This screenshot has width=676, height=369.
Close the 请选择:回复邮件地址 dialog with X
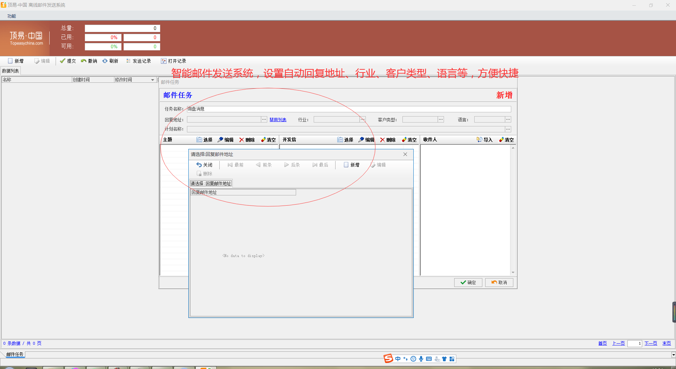pyautogui.click(x=405, y=154)
